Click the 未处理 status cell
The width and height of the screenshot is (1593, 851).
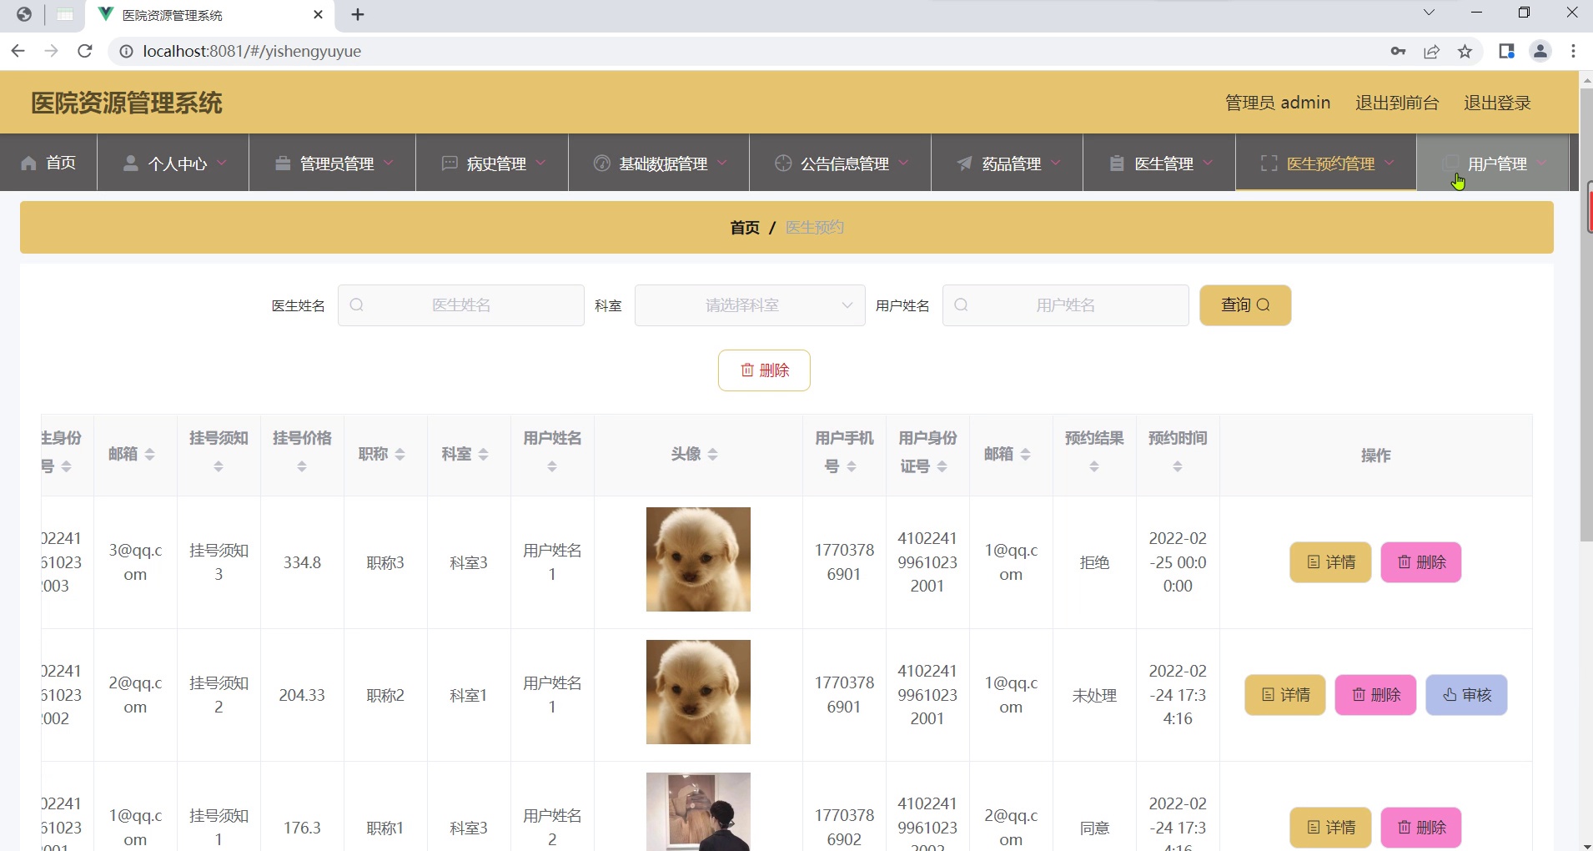pyautogui.click(x=1094, y=695)
